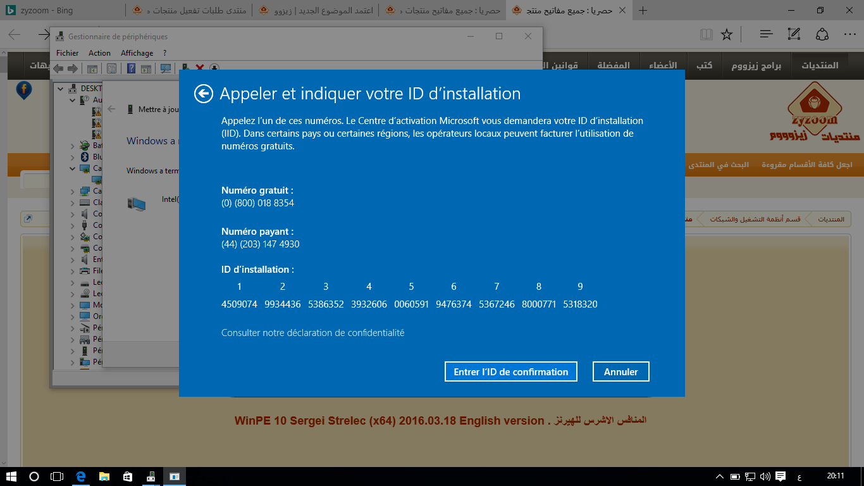Open Action menu in Gestionnaire de périphériques
The image size is (864, 486).
(99, 53)
